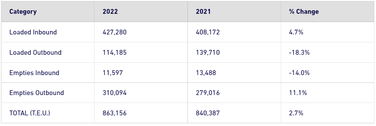Image resolution: width=376 pixels, height=126 pixels.
Task: Select the Loaded Outbound row label
Action: click(36, 52)
